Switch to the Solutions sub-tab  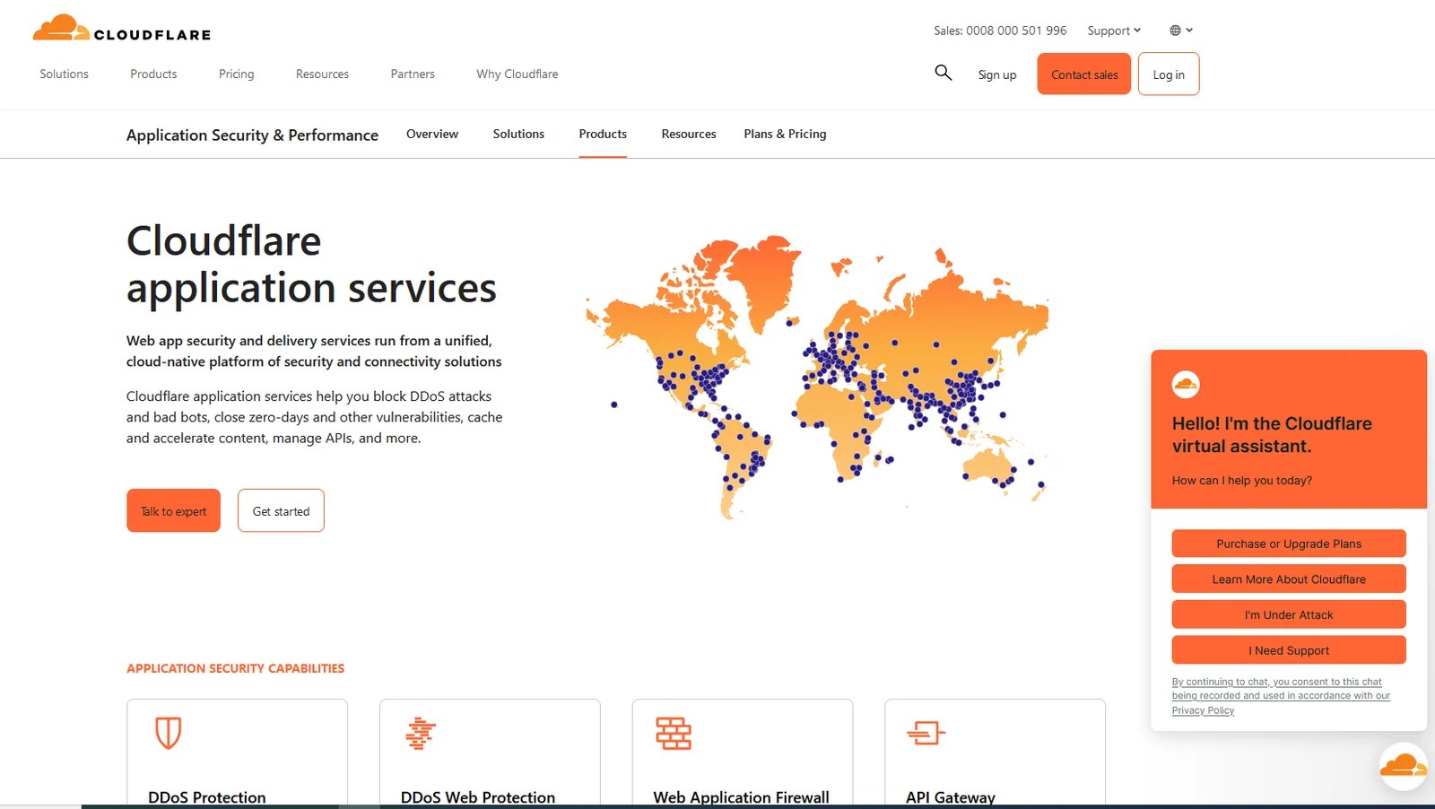518,134
